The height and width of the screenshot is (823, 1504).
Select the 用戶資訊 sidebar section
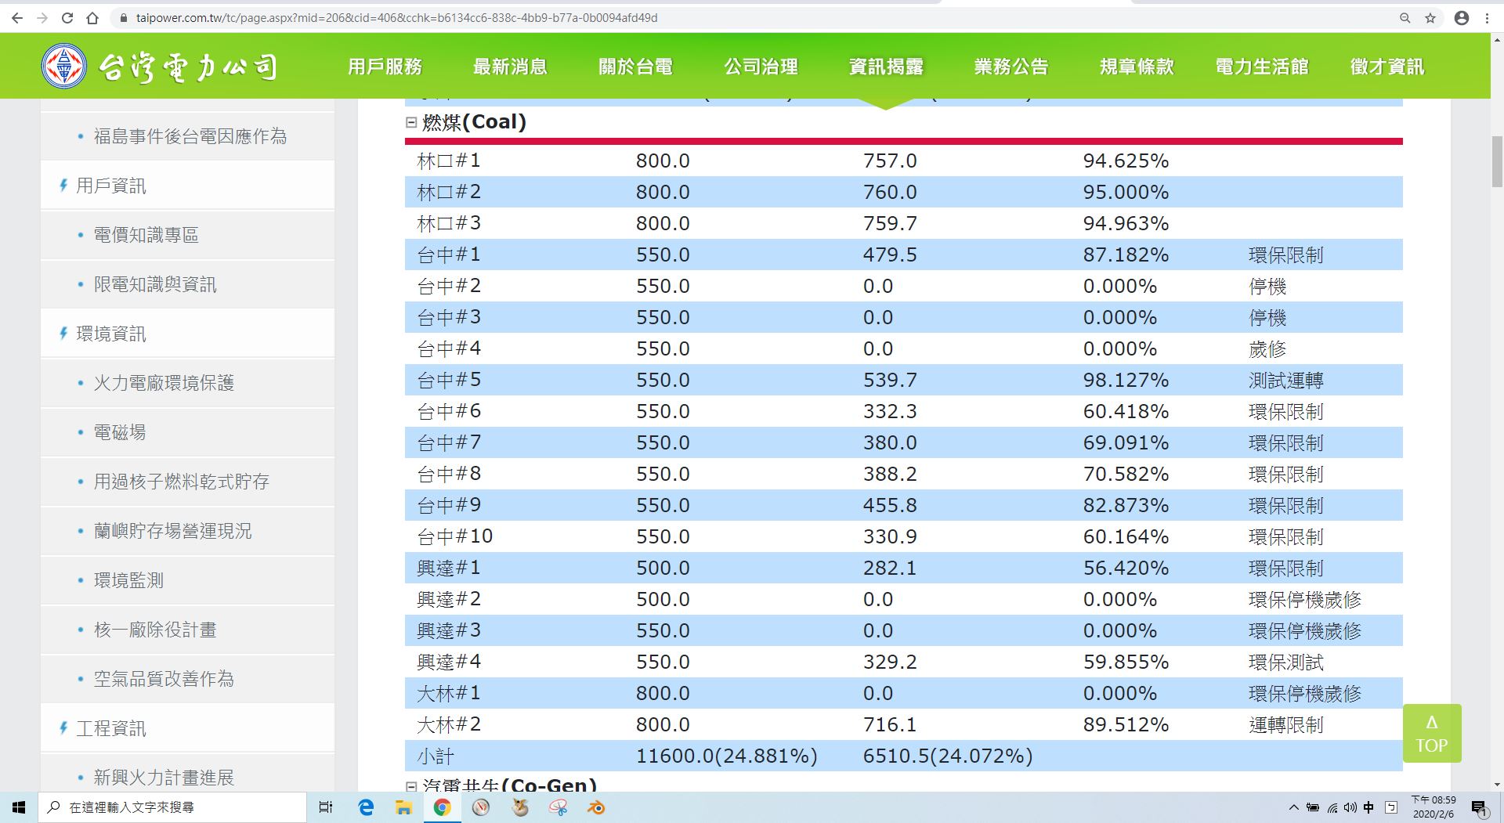point(110,186)
